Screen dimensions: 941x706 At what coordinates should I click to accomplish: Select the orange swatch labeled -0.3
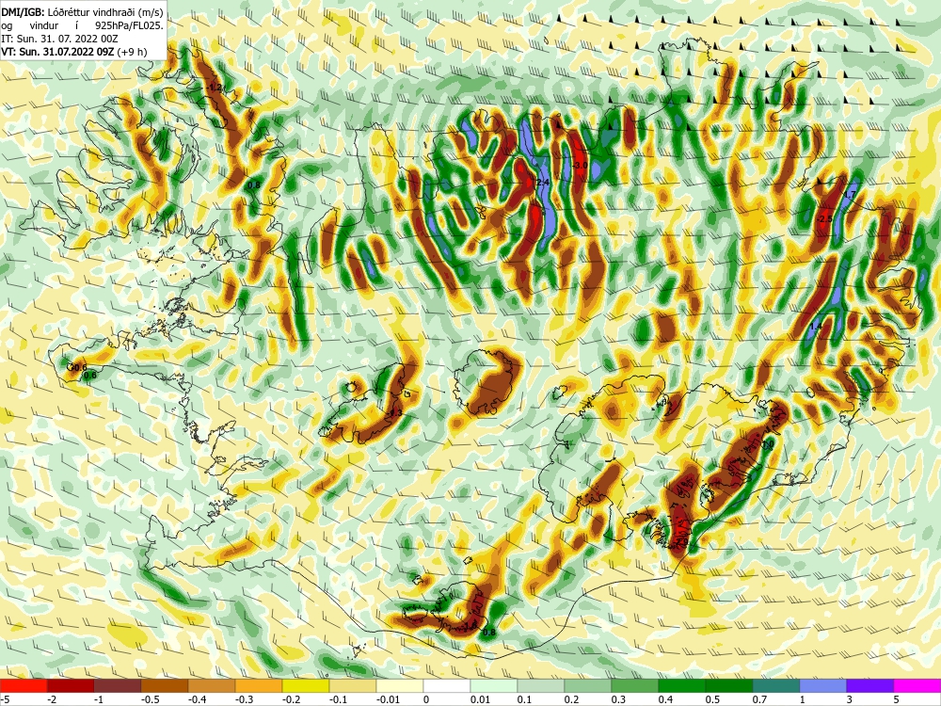coord(259,685)
